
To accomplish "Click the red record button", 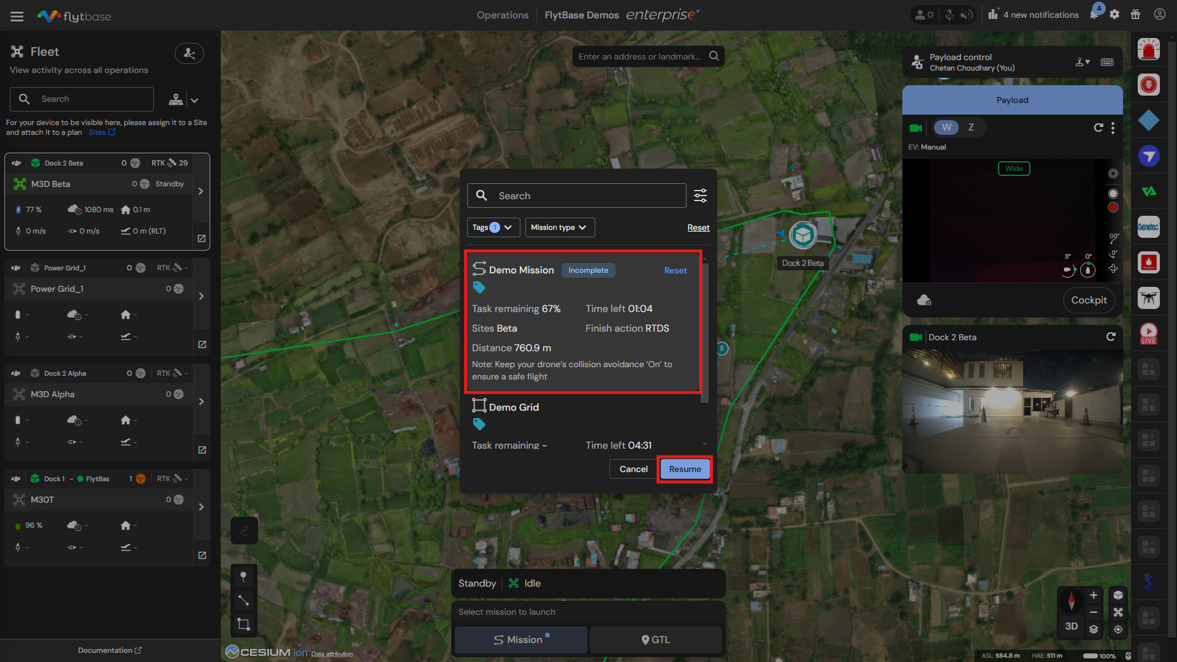I will (1113, 207).
